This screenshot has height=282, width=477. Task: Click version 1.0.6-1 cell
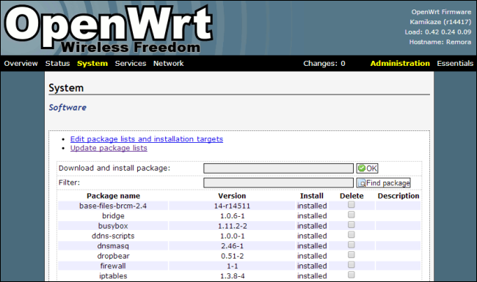click(x=233, y=216)
